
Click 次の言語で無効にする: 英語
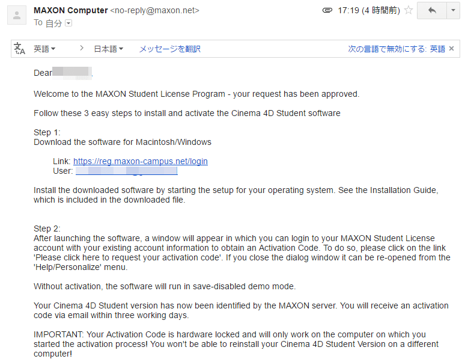[x=397, y=49]
